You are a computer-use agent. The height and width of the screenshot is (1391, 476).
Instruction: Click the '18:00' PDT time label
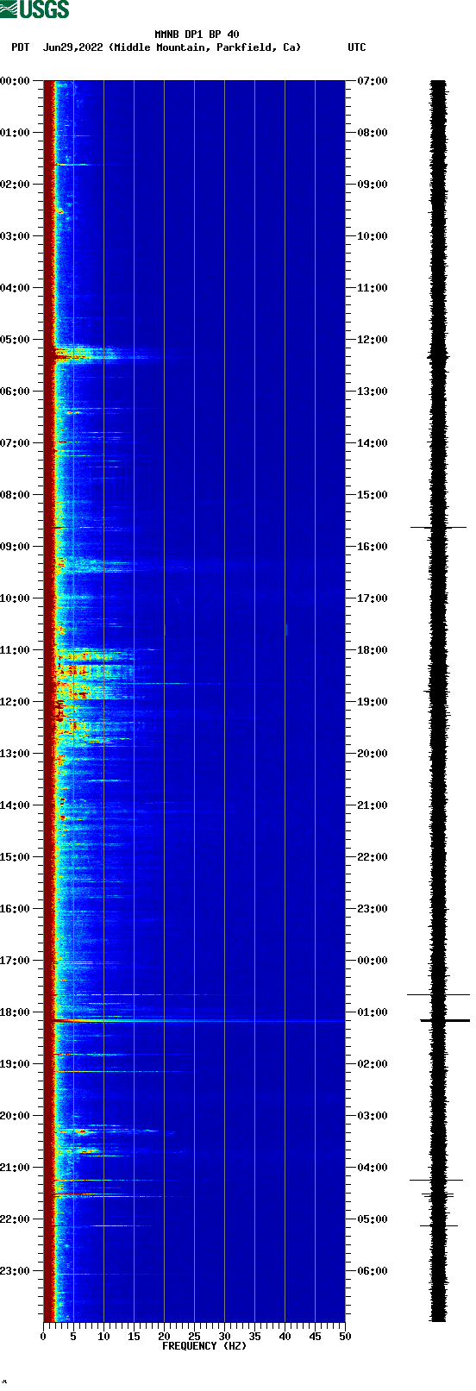tap(16, 1012)
